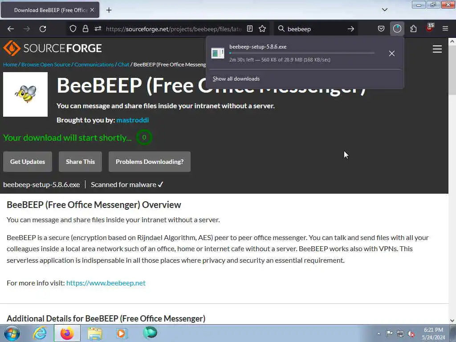The height and width of the screenshot is (342, 456).
Task: Click beebeep-setup-5.8.6.exe filename in page header
Action: click(x=41, y=185)
